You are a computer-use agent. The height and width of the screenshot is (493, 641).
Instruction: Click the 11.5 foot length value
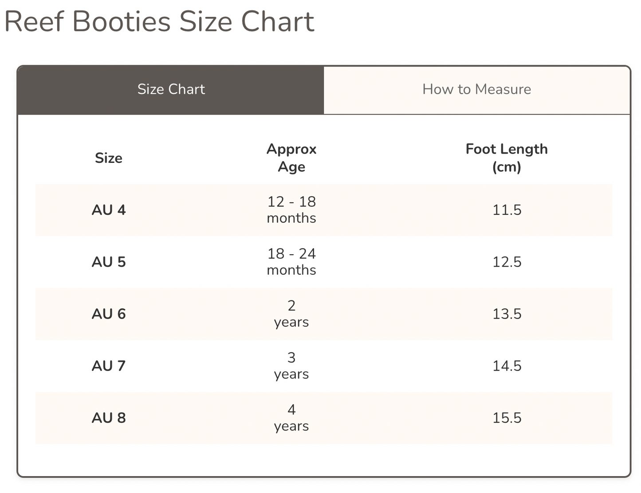pos(506,210)
